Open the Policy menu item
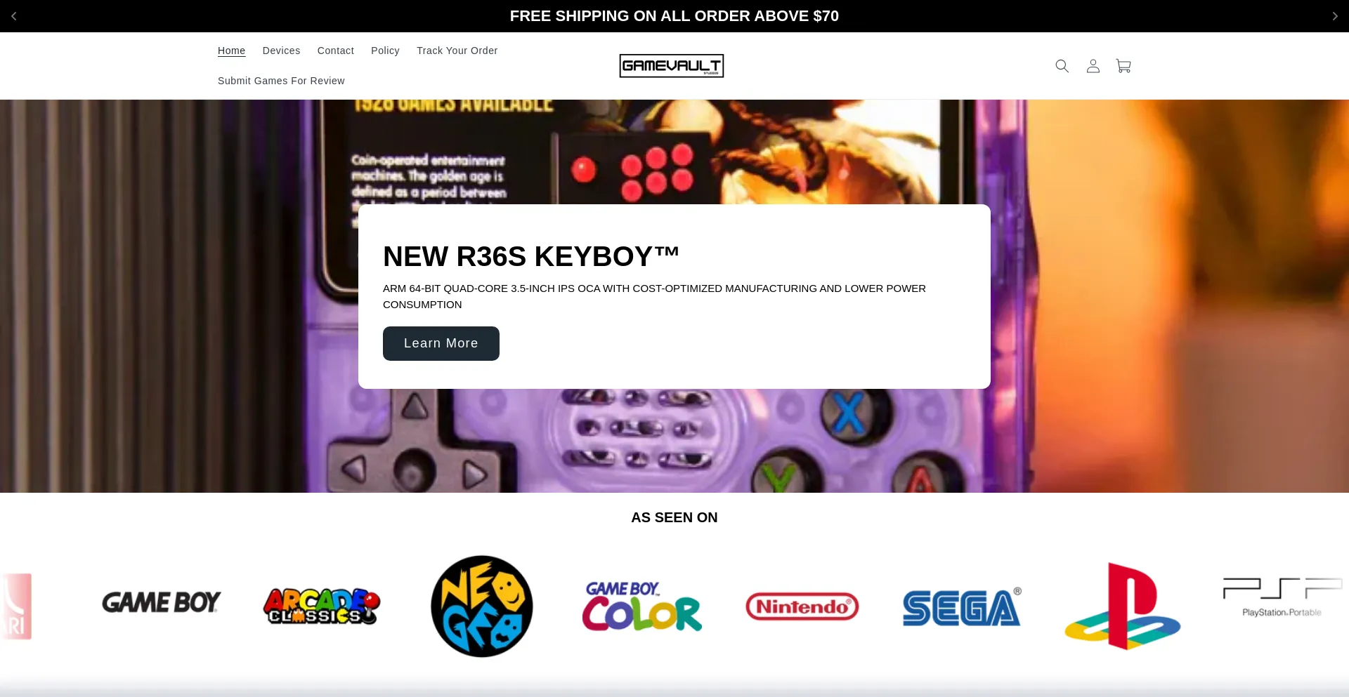This screenshot has height=697, width=1349. pyautogui.click(x=385, y=51)
